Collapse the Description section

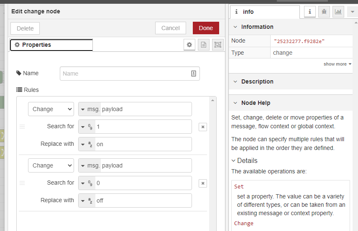(x=235, y=81)
